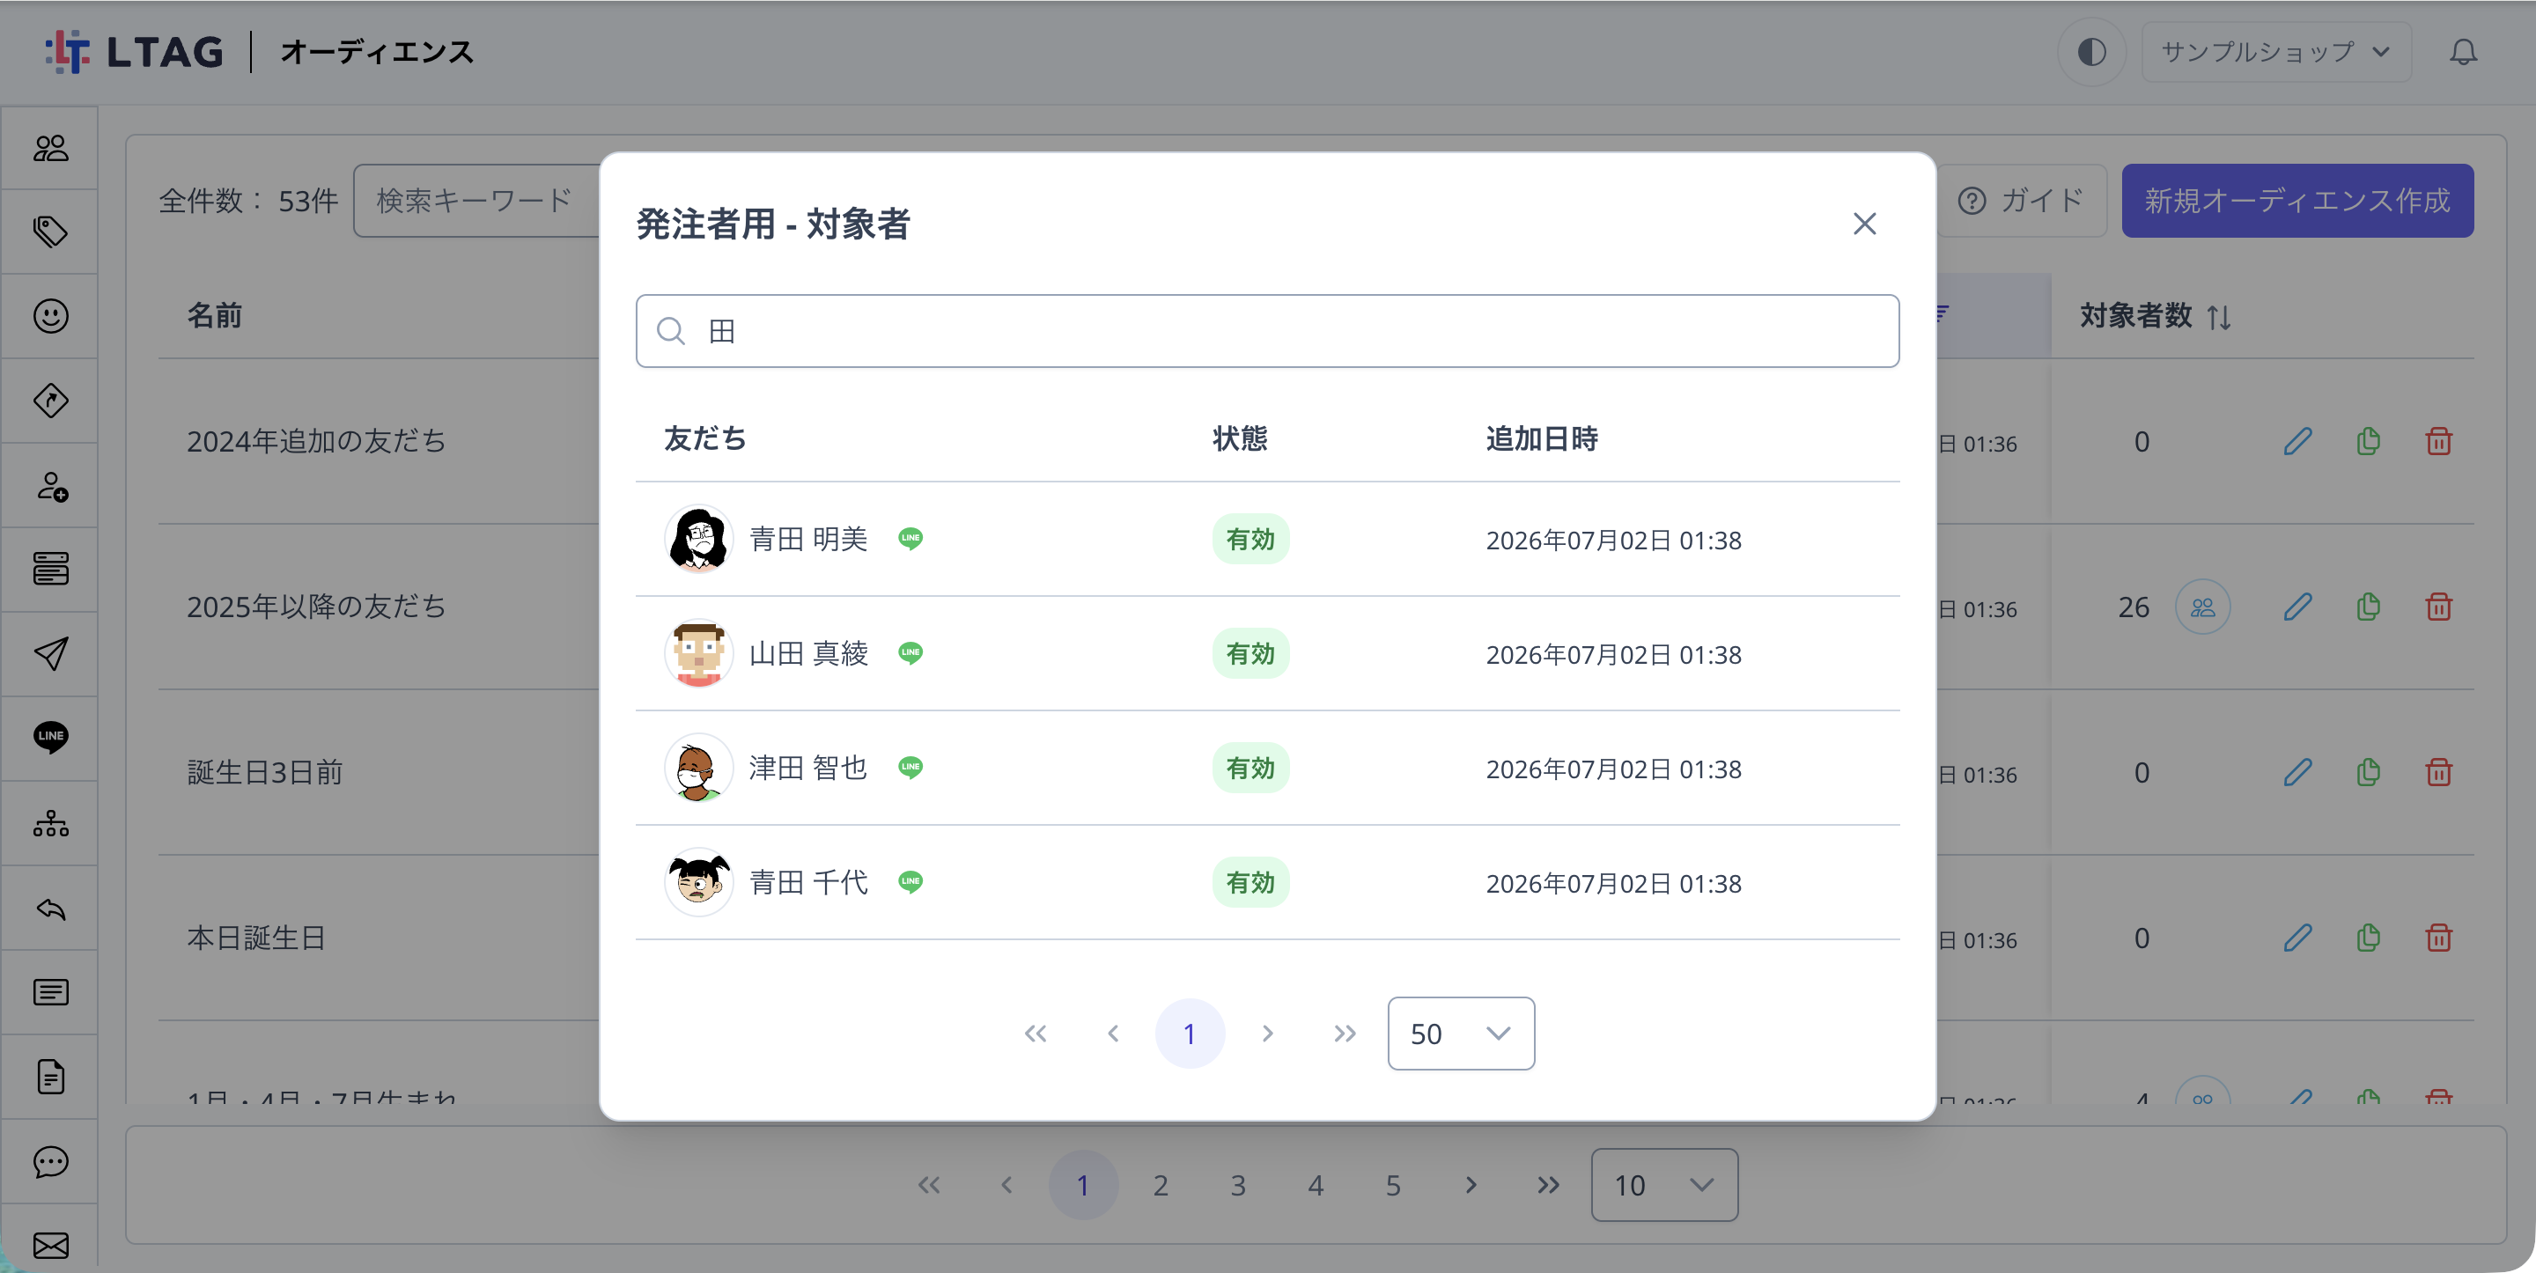Image resolution: width=2536 pixels, height=1273 pixels.
Task: Open the hierarchy tree sidebar icon
Action: pos(50,823)
